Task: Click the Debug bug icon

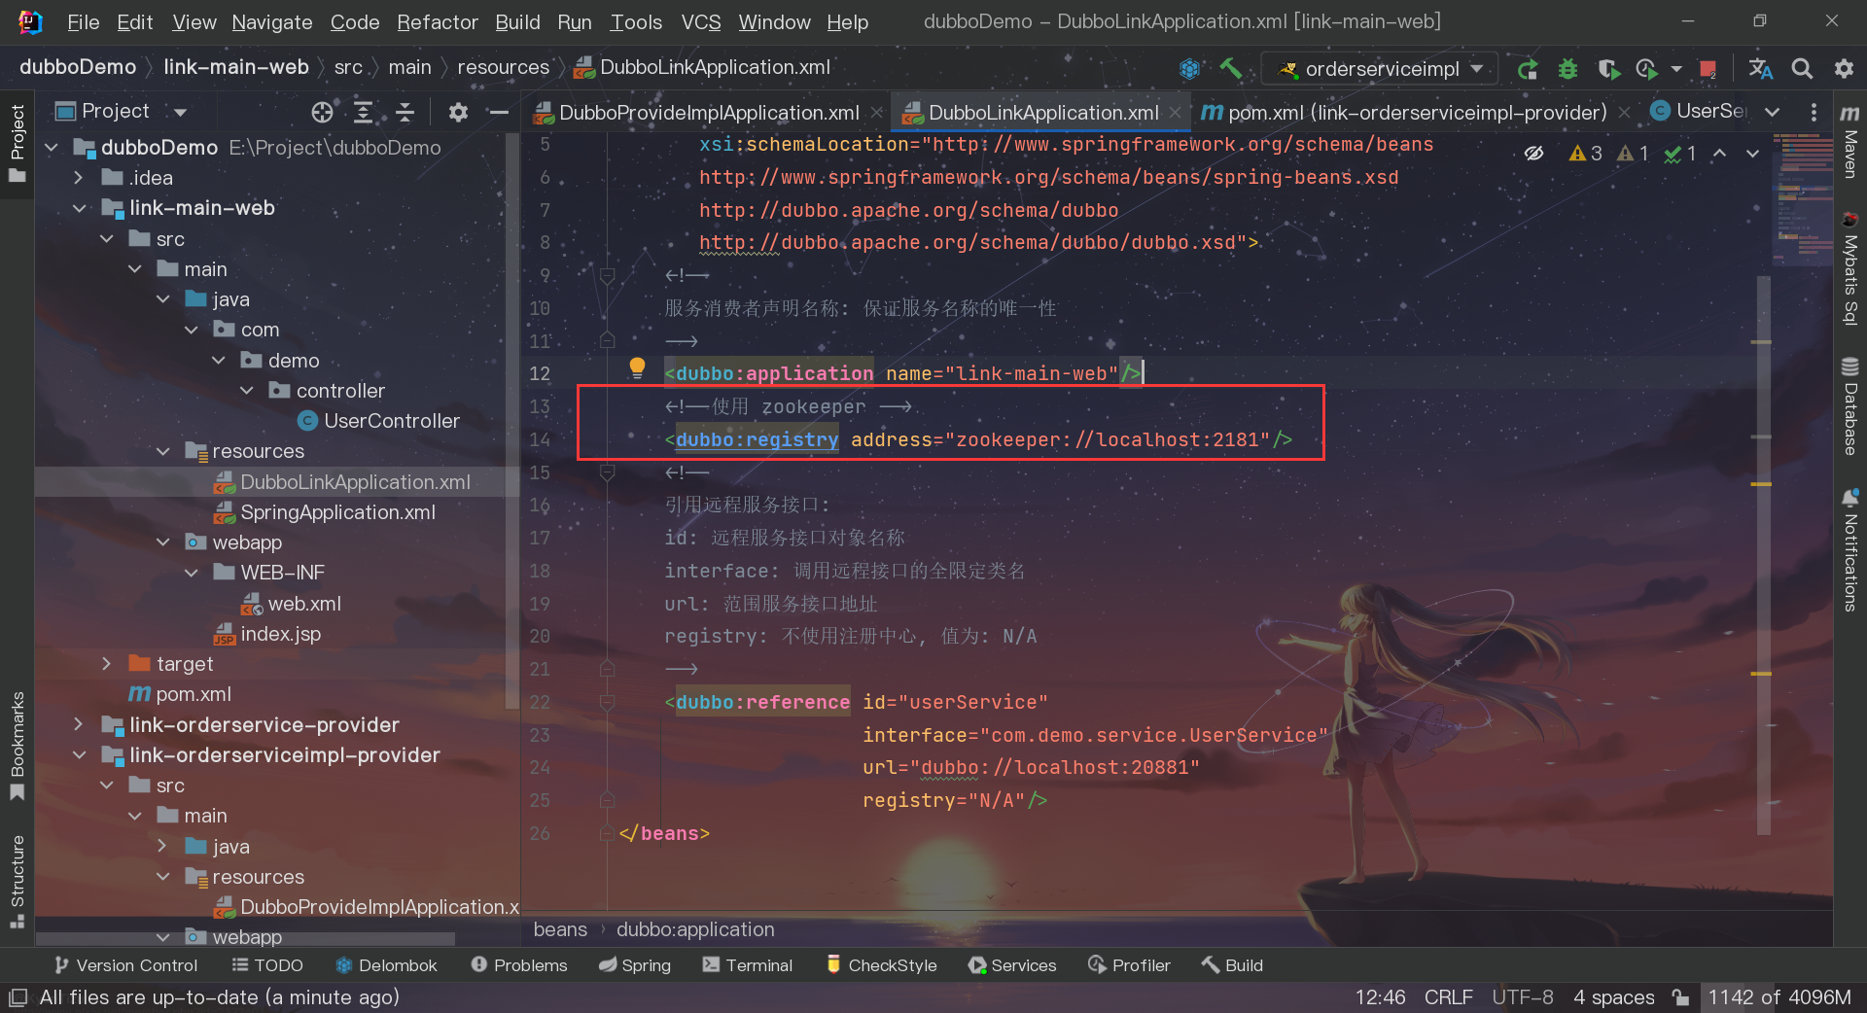Action: click(1568, 68)
